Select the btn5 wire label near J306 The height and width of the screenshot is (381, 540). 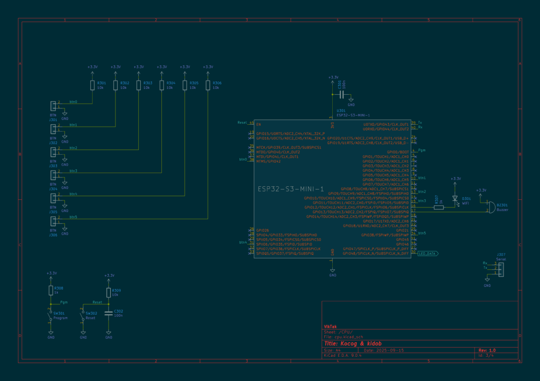click(x=73, y=217)
